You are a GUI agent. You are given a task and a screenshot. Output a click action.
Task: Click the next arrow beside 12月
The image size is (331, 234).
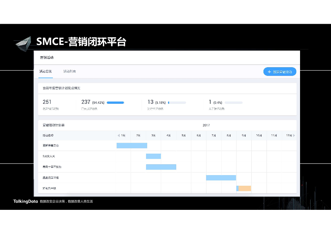point(294,135)
